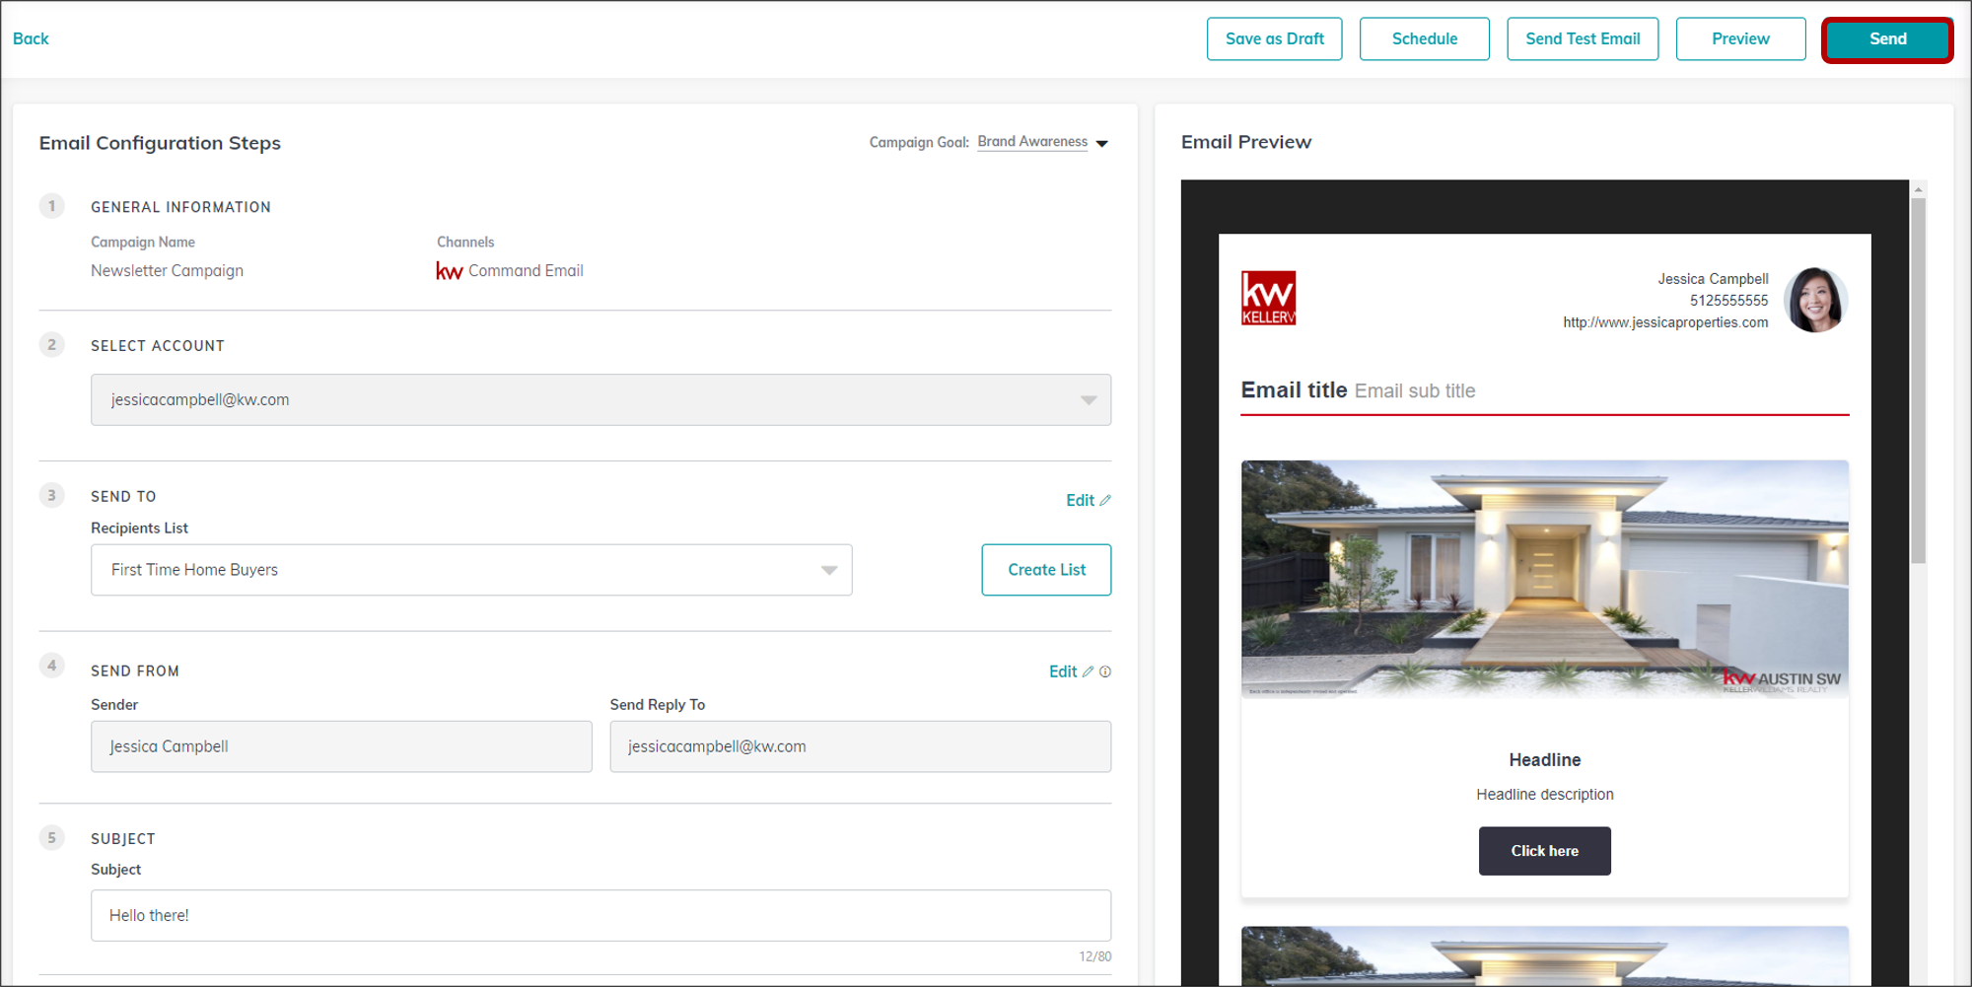
Task: Click the house image in preview
Action: [1544, 579]
